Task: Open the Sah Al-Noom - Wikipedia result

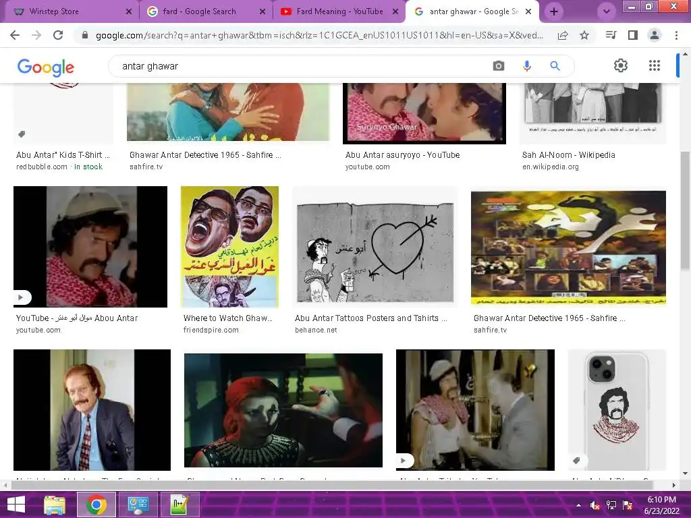Action: coord(568,155)
